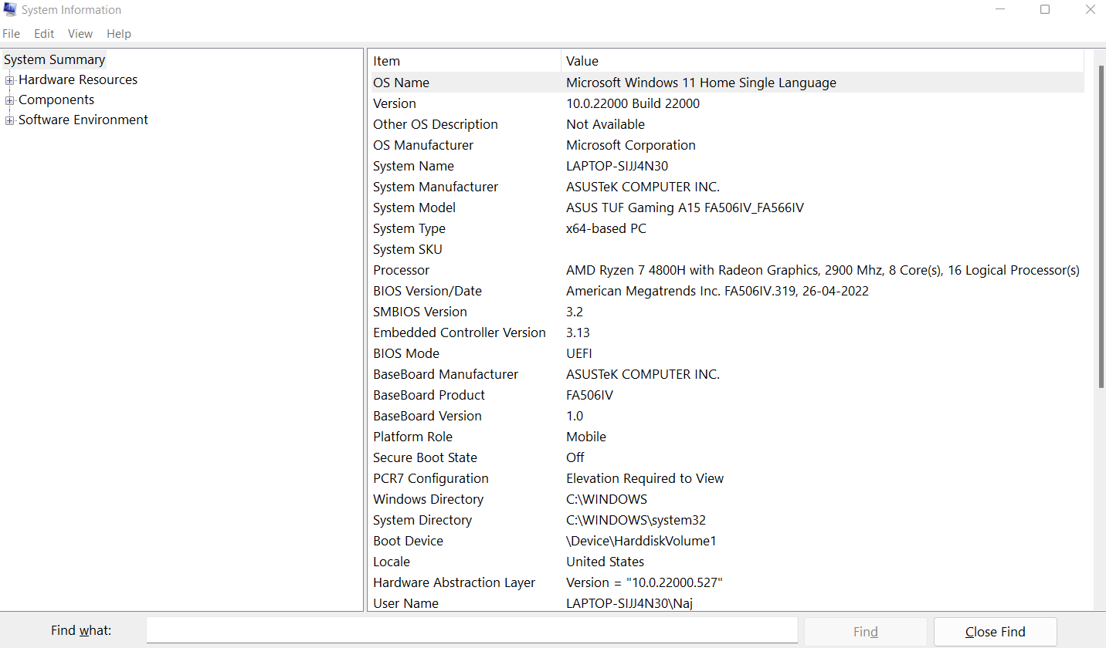Click the User Name item
The image size is (1106, 648).
405,603
